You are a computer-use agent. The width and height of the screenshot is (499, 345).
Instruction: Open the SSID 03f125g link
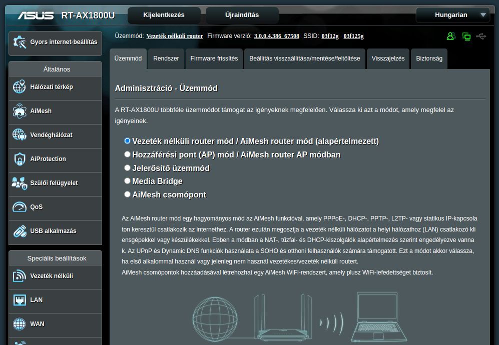(x=353, y=36)
